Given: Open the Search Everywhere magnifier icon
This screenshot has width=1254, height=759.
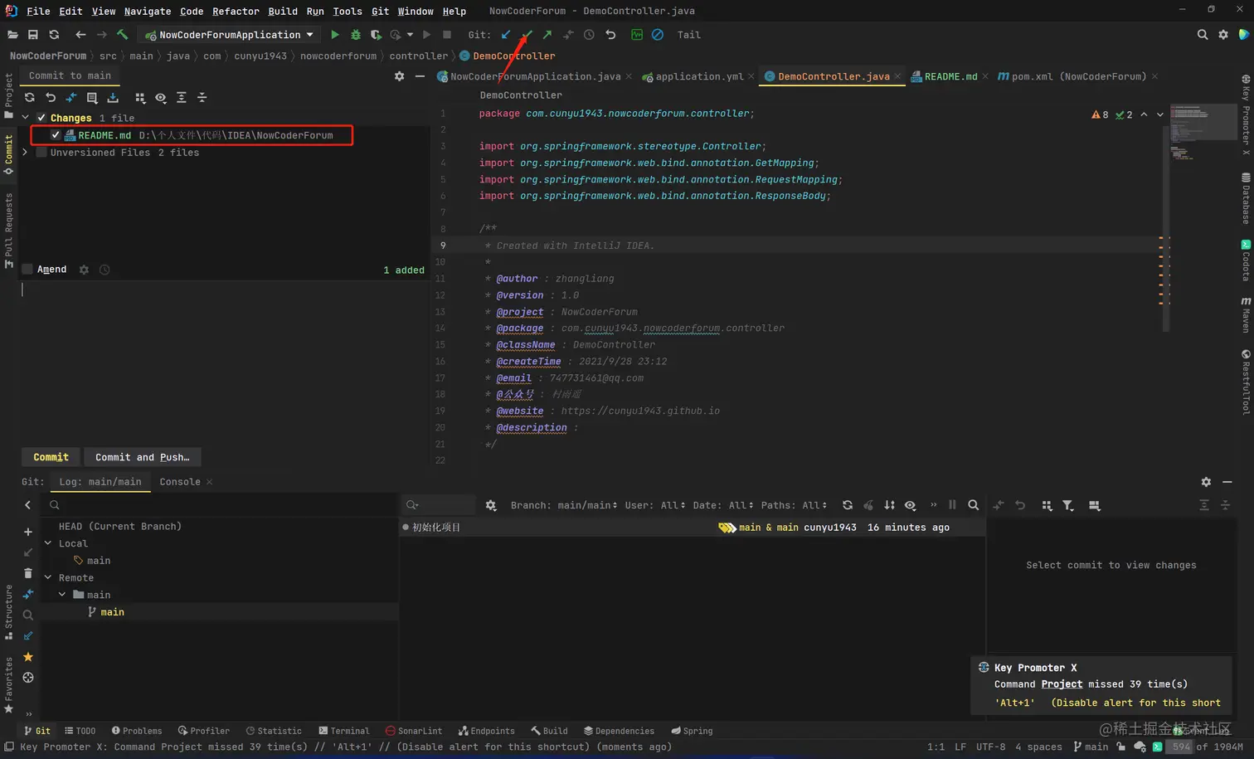Looking at the screenshot, I should 1203,35.
